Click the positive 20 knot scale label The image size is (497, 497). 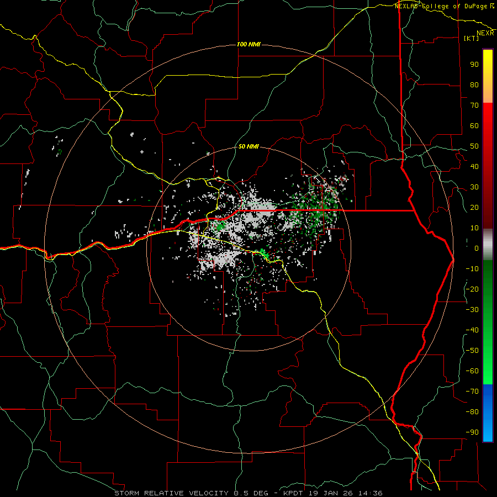(474, 207)
